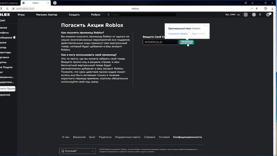Go to Создать in the top navbar

pyautogui.click(x=74, y=15)
